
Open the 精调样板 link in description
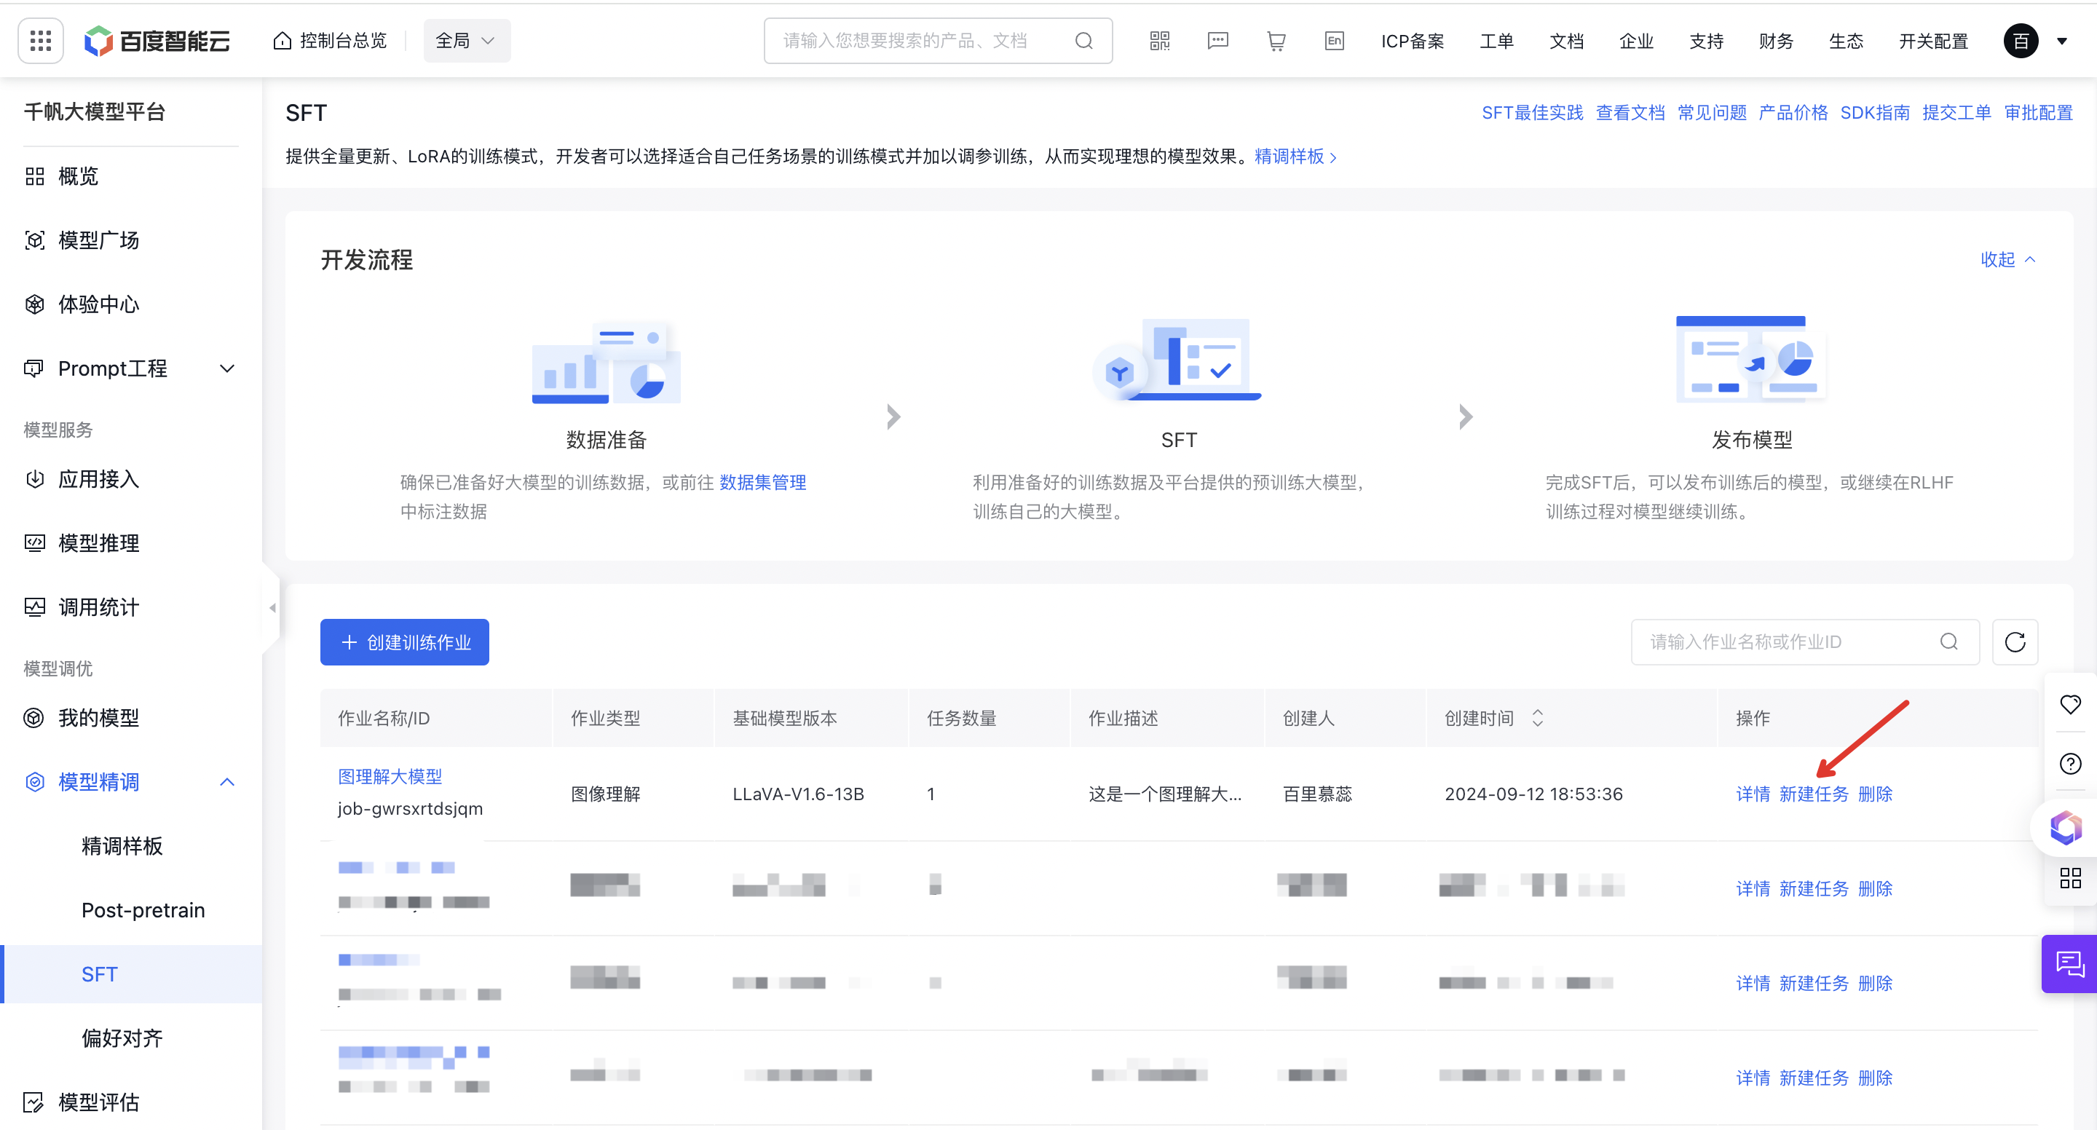(1295, 156)
